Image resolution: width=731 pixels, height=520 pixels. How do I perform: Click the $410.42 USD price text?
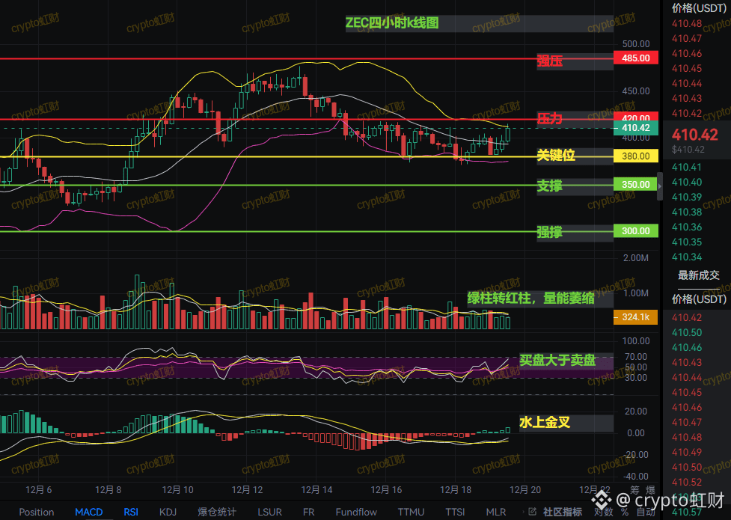[688, 150]
